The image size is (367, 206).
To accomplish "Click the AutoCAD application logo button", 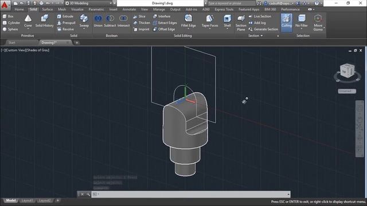I will [x=5, y=5].
